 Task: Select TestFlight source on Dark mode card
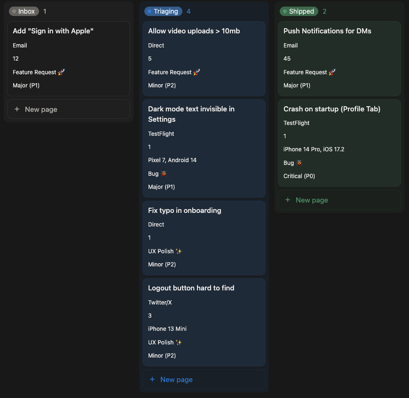tap(160, 133)
